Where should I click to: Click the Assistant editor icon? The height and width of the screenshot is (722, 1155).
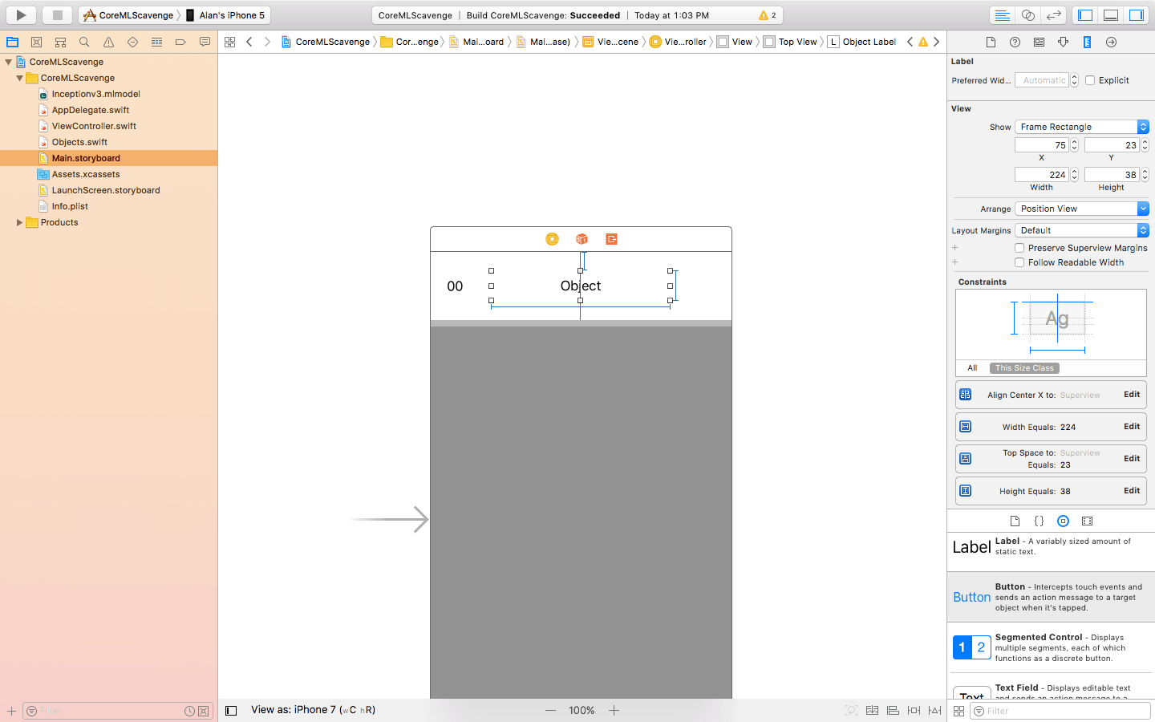[x=1027, y=15]
